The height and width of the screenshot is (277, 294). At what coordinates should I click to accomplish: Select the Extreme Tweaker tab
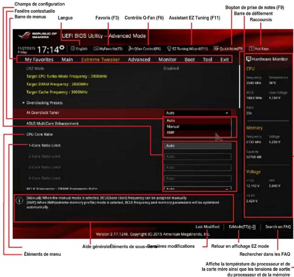tap(100, 59)
